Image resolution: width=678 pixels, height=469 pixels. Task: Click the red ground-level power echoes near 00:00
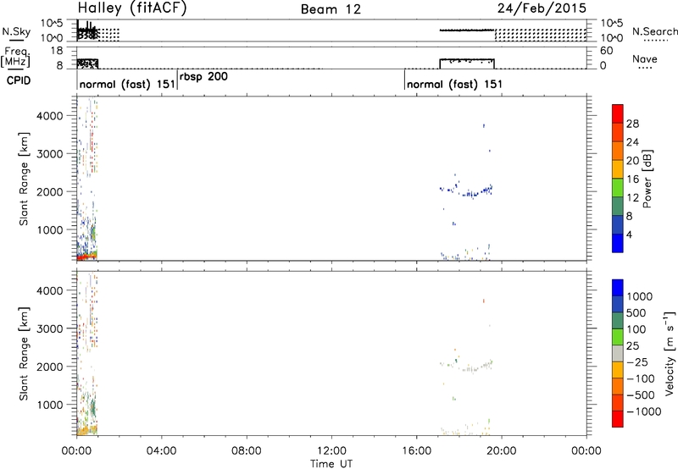tap(86, 257)
